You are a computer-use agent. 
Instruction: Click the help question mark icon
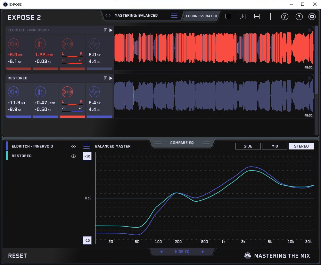click(299, 17)
